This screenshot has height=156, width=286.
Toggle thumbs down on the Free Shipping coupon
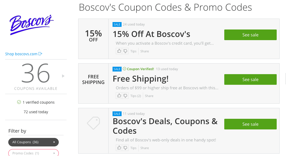[x=125, y=95]
